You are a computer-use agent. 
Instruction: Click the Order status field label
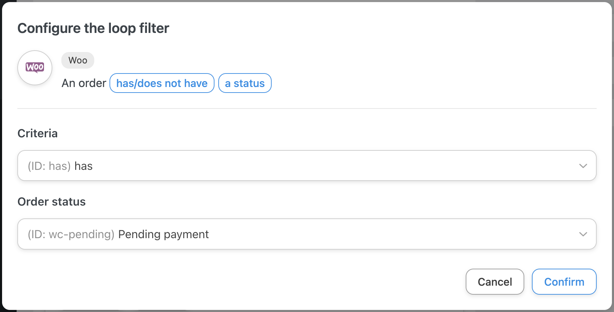pos(51,202)
